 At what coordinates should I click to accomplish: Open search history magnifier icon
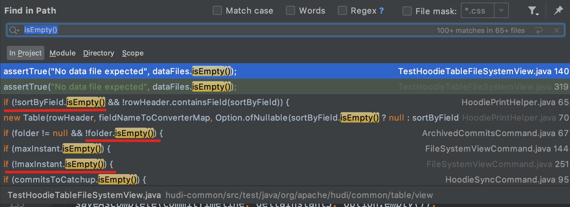(14, 30)
